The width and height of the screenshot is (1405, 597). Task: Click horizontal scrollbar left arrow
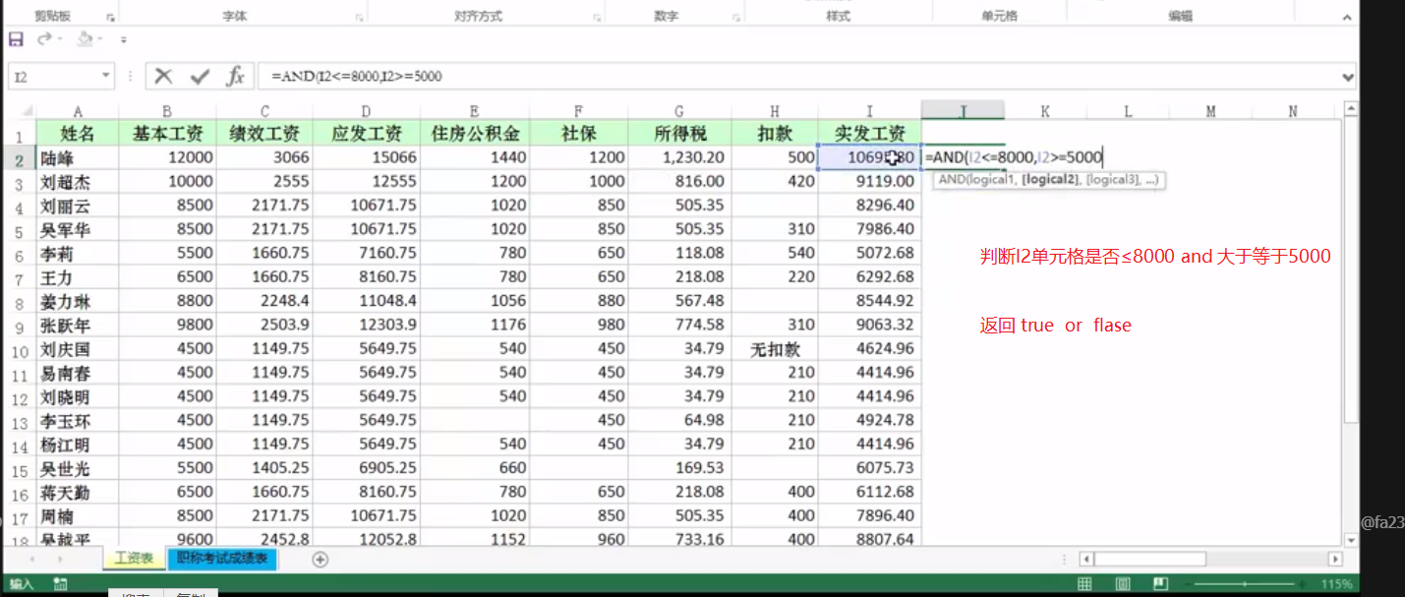1085,559
